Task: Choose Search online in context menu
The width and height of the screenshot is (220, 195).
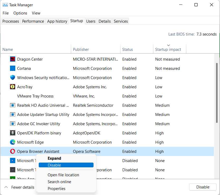Action: 66,182
